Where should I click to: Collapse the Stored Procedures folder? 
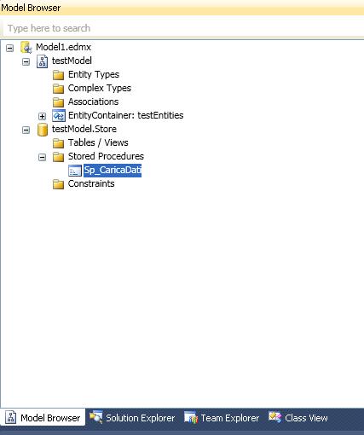tap(42, 157)
